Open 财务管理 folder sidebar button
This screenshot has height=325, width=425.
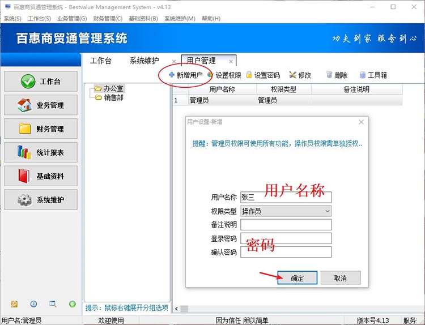point(41,129)
